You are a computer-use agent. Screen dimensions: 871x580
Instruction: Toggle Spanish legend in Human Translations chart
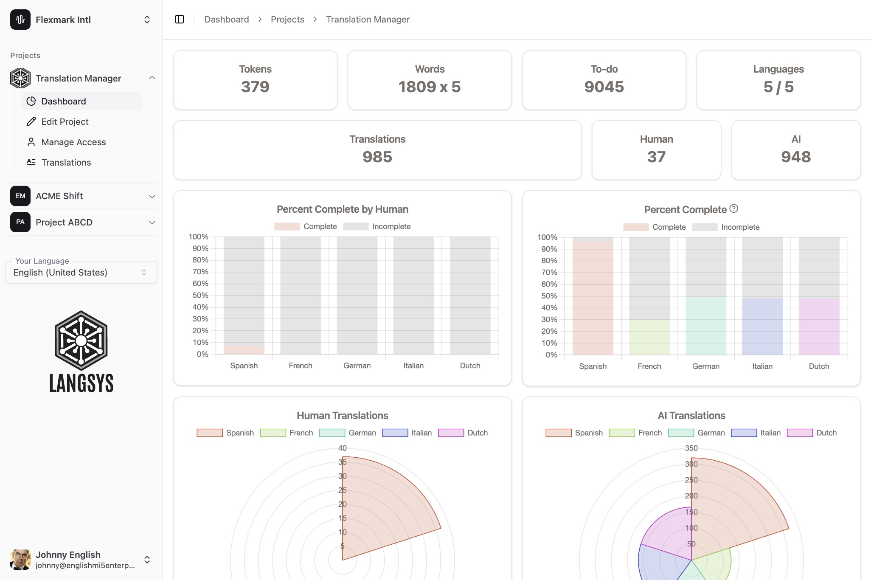tap(225, 433)
